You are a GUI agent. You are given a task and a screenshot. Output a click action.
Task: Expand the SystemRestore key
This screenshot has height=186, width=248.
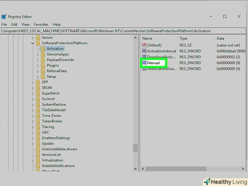tap(33, 105)
